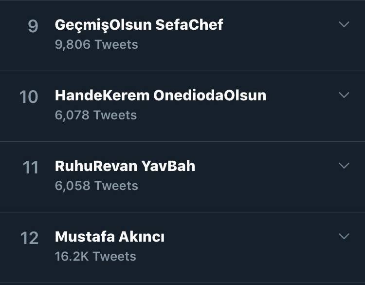Click trend rank number 12
The image size is (365, 285).
29,238
